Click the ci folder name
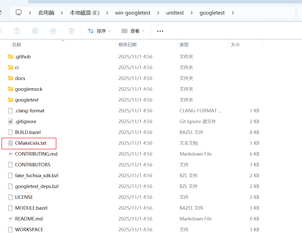 tap(17, 67)
